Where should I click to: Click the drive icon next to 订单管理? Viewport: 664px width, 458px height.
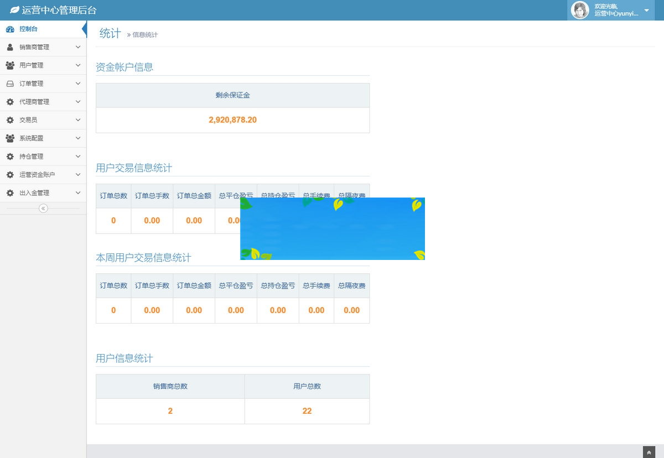coord(11,84)
